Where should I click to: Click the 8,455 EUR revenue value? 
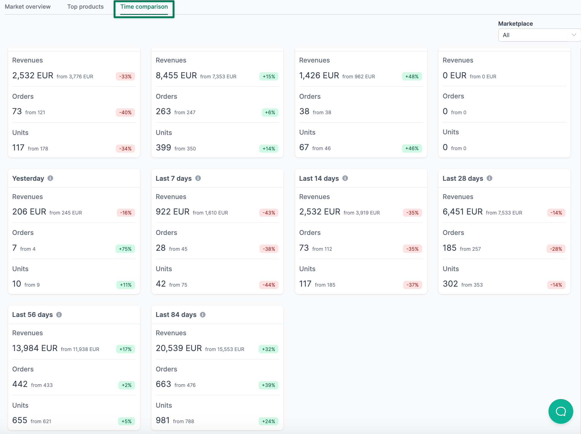coord(176,76)
